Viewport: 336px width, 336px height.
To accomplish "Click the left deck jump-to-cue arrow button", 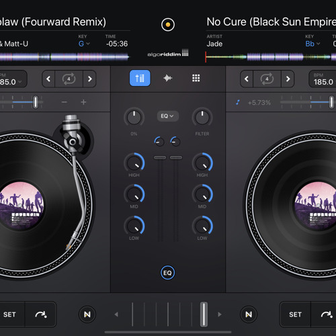I will point(40,314).
